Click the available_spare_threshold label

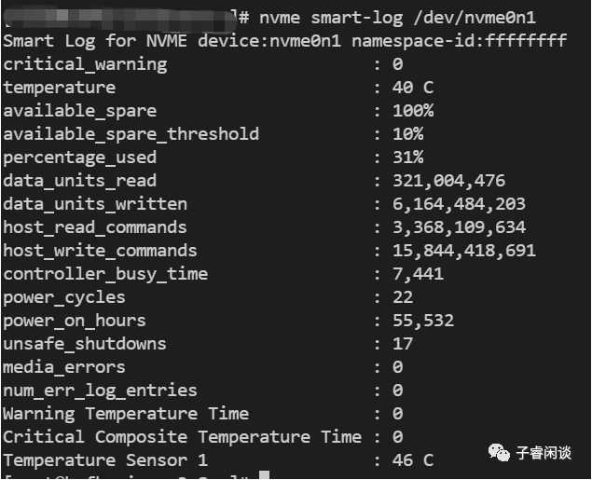(x=131, y=134)
